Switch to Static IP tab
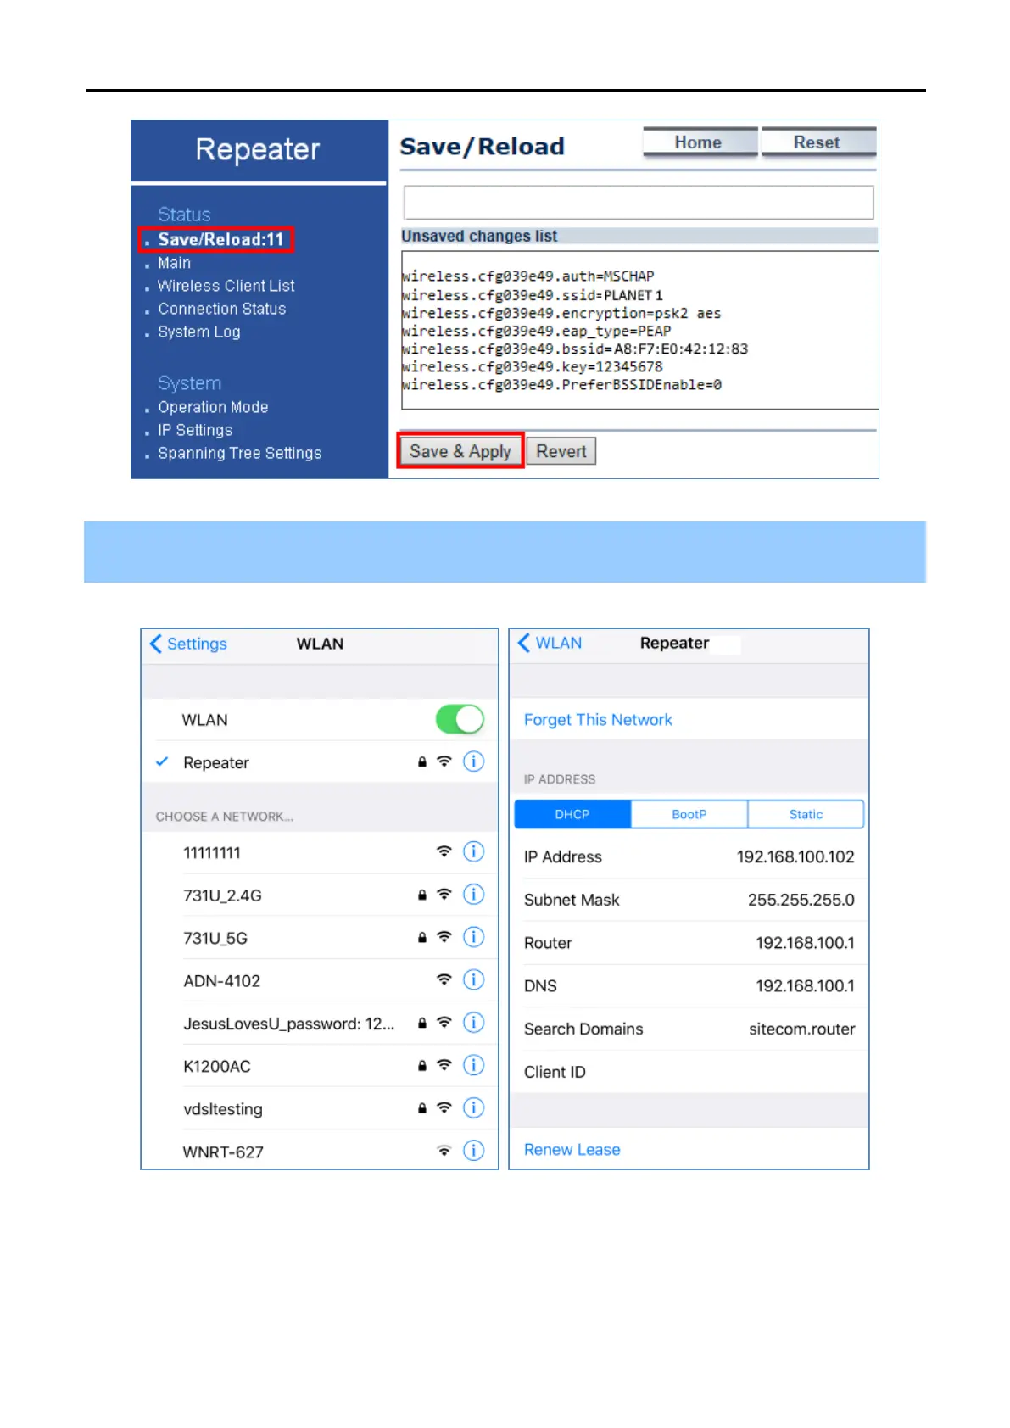1010x1428 pixels. click(x=806, y=814)
